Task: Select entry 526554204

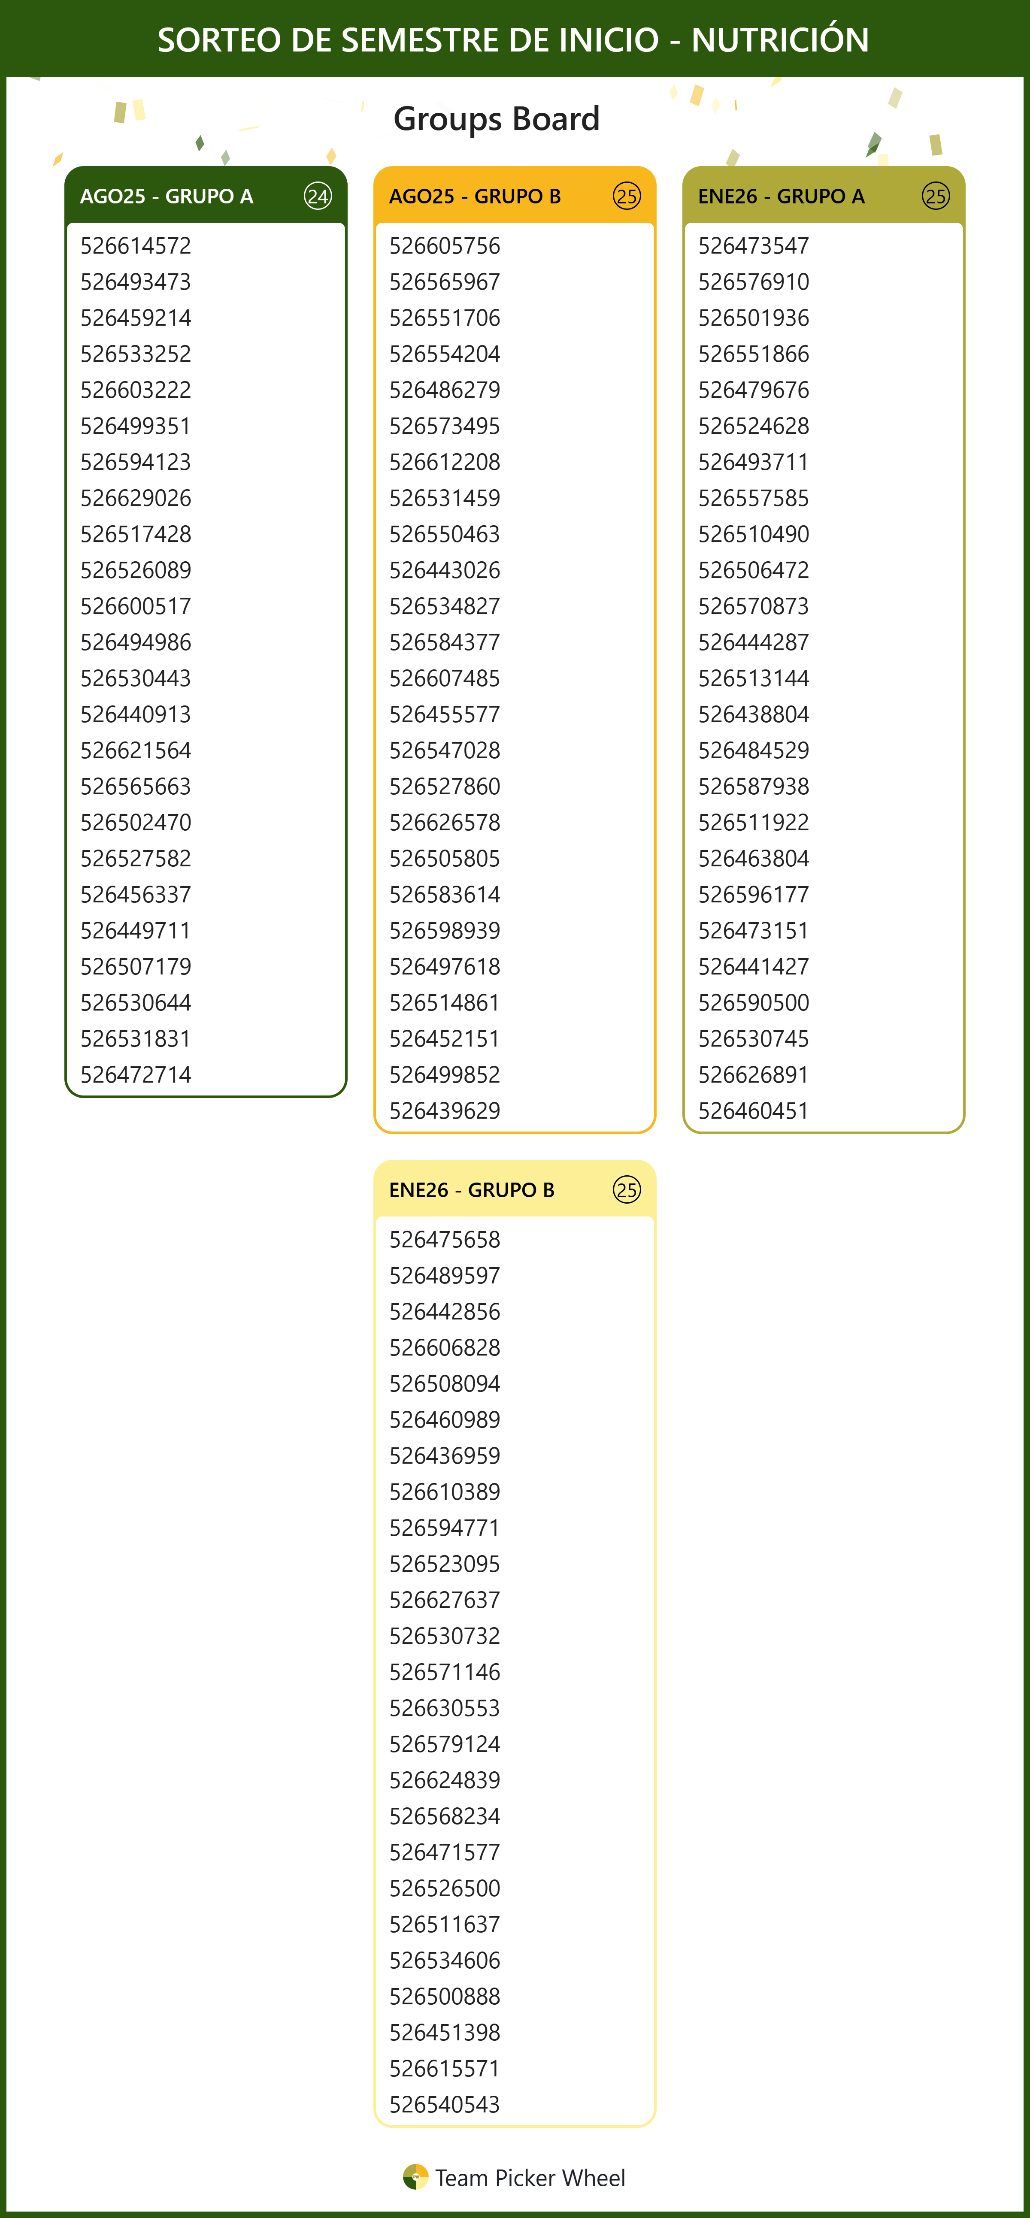Action: [445, 354]
